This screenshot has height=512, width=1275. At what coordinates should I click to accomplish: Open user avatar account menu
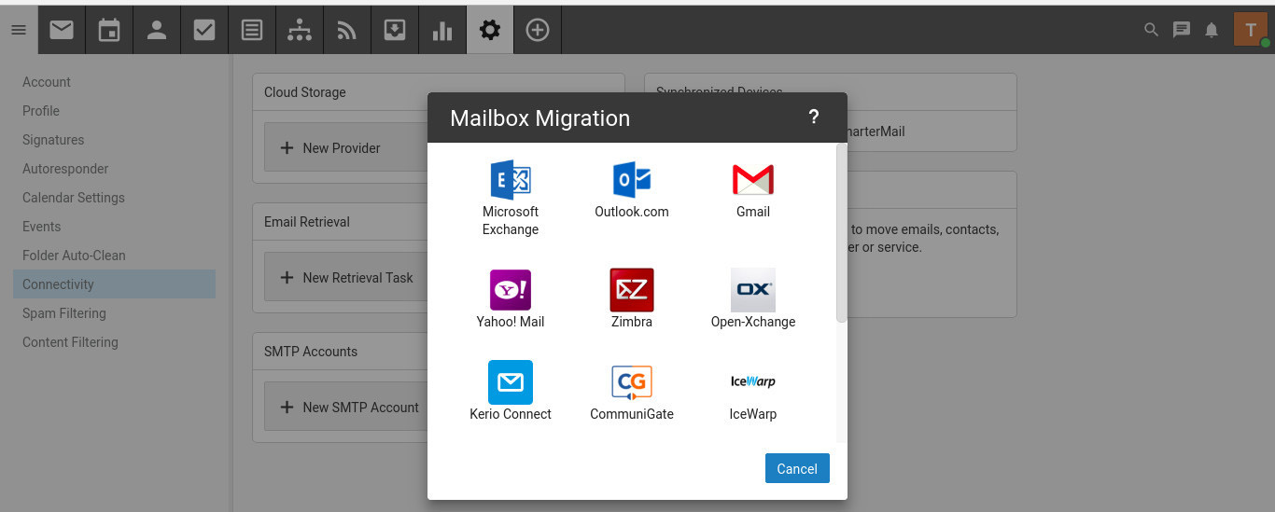click(x=1251, y=30)
